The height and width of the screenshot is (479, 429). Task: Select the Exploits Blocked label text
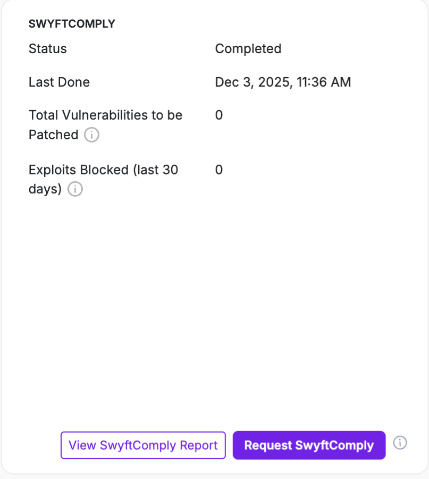tap(79, 170)
